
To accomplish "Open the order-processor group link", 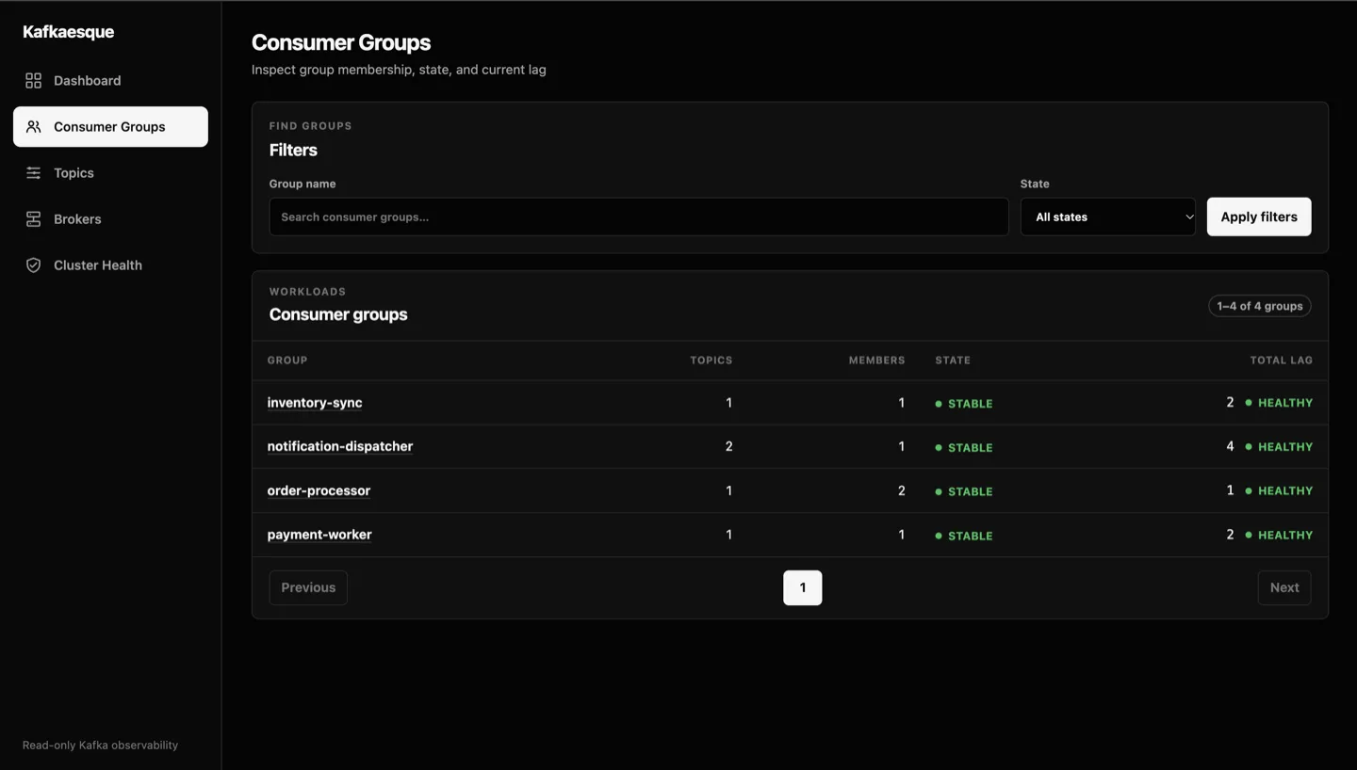I will click(319, 491).
